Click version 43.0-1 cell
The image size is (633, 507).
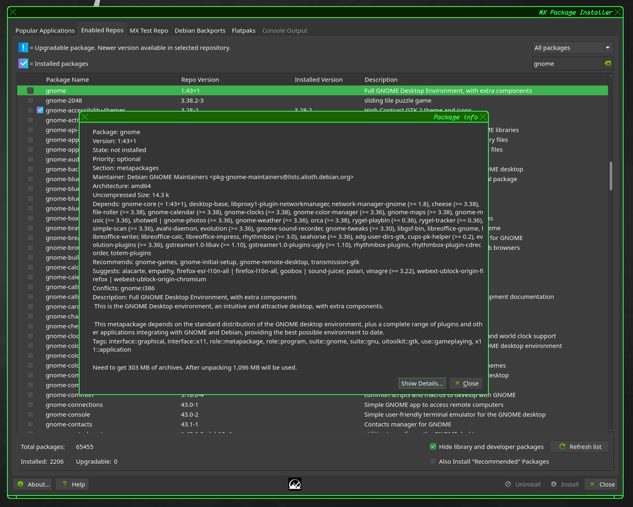click(189, 404)
